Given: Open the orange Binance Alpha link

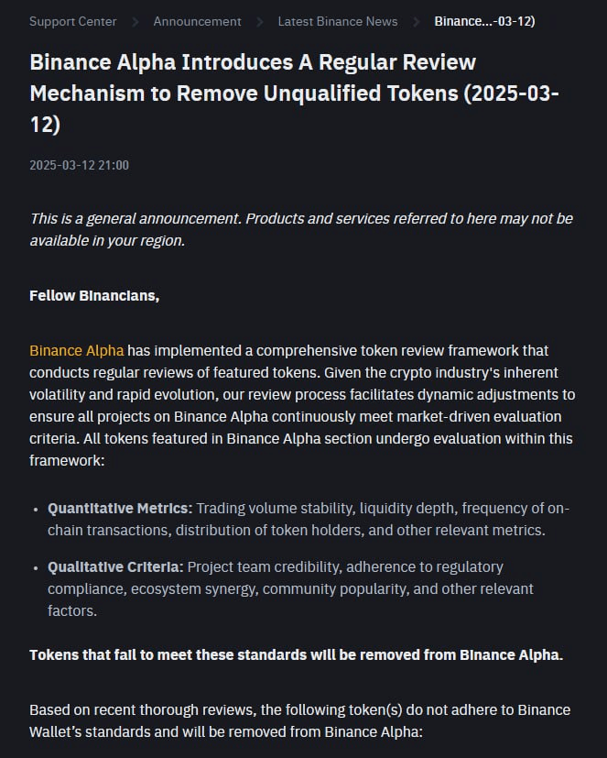Looking at the screenshot, I should pos(76,350).
